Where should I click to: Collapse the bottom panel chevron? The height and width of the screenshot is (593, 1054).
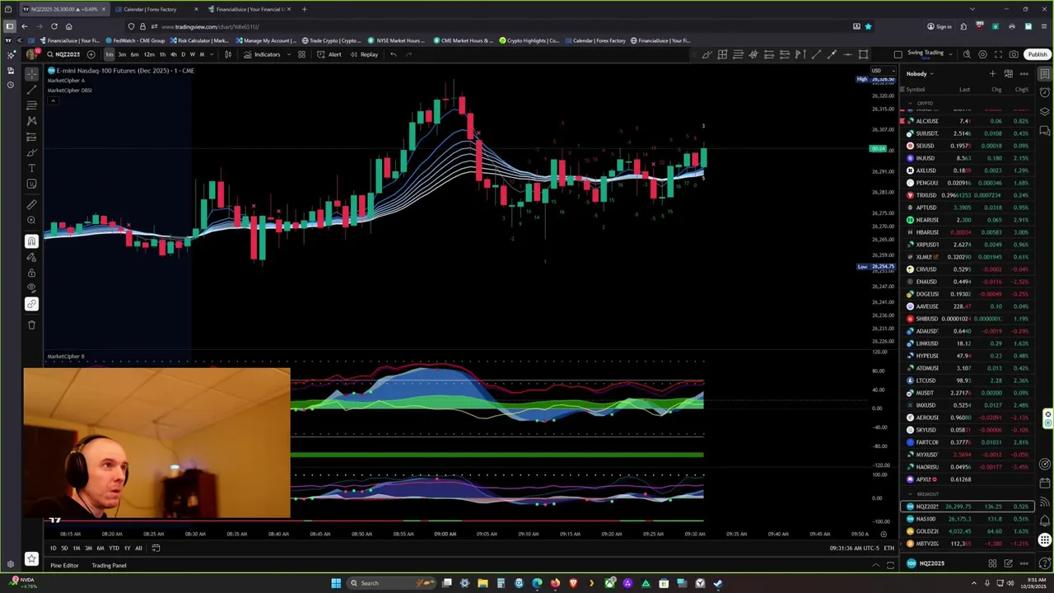pyautogui.click(x=875, y=565)
